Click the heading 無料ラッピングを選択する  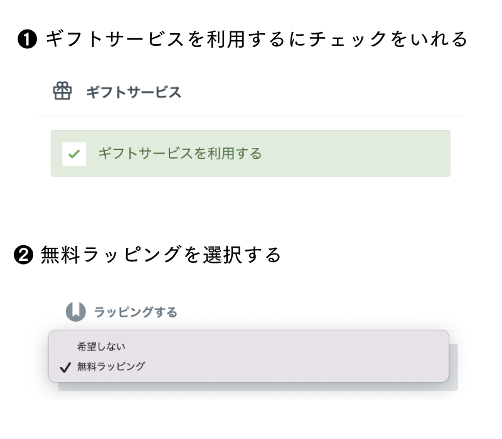click(161, 255)
